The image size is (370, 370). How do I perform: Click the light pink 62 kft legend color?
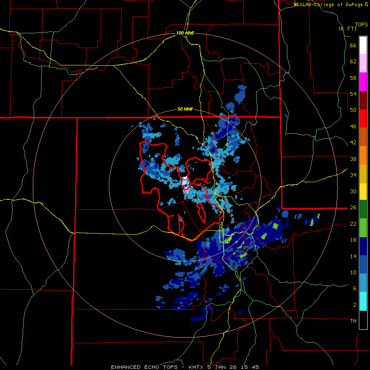click(363, 63)
